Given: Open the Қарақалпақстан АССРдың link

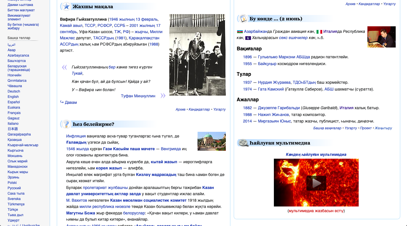Looking at the screenshot, I should 110,41.
